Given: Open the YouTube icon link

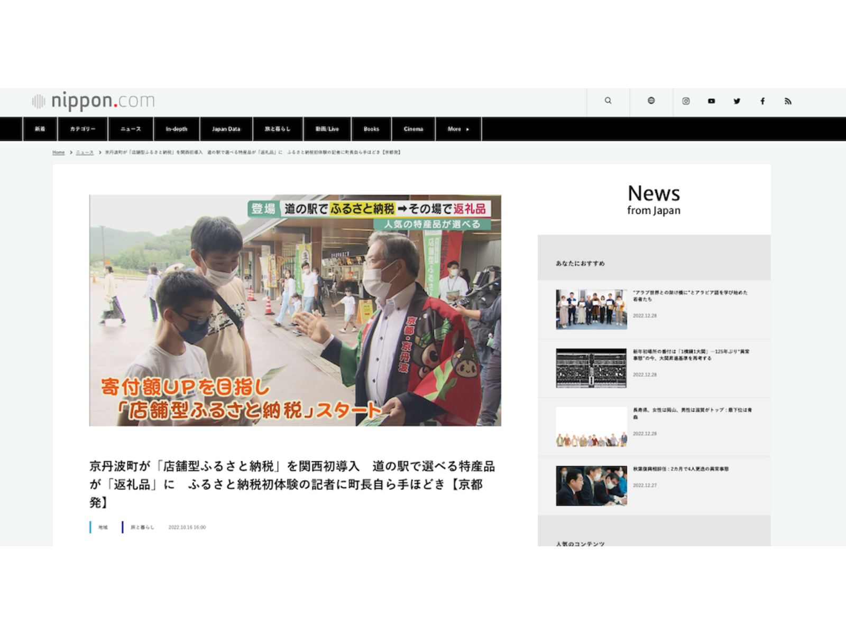Looking at the screenshot, I should [x=711, y=101].
